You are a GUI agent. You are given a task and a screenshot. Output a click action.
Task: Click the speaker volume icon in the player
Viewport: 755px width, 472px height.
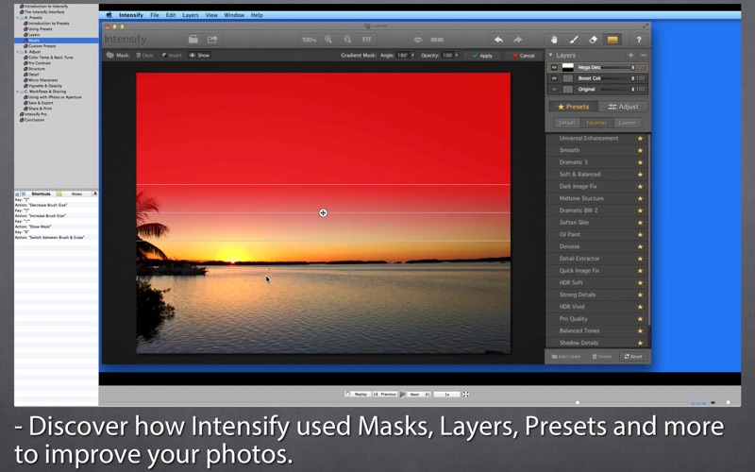click(713, 403)
